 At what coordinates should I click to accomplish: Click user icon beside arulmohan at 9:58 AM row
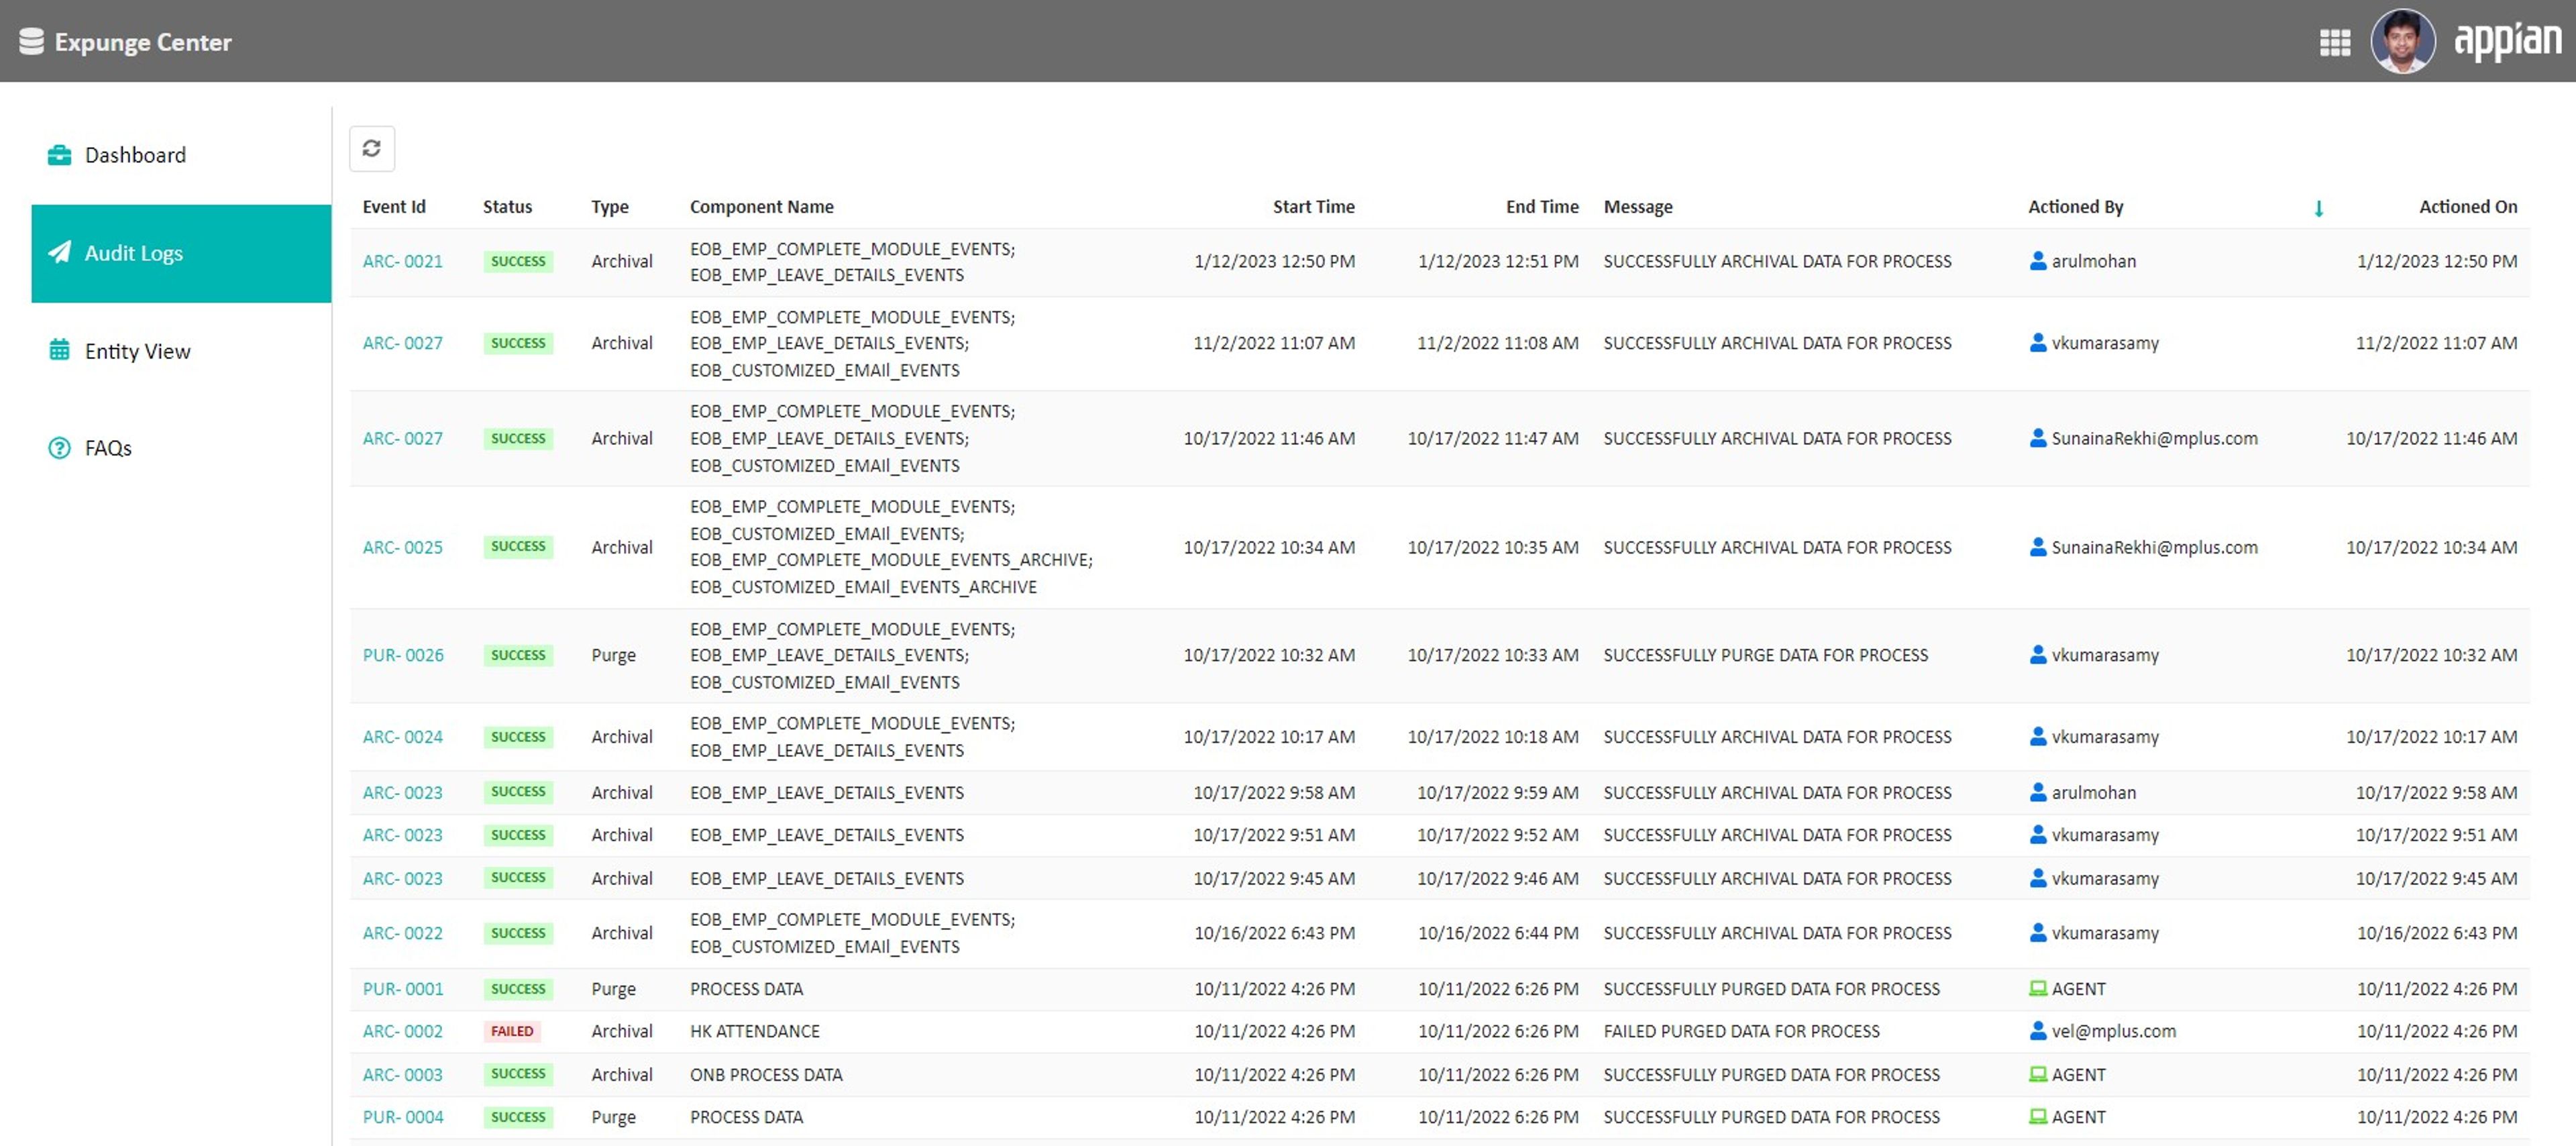click(x=2037, y=792)
